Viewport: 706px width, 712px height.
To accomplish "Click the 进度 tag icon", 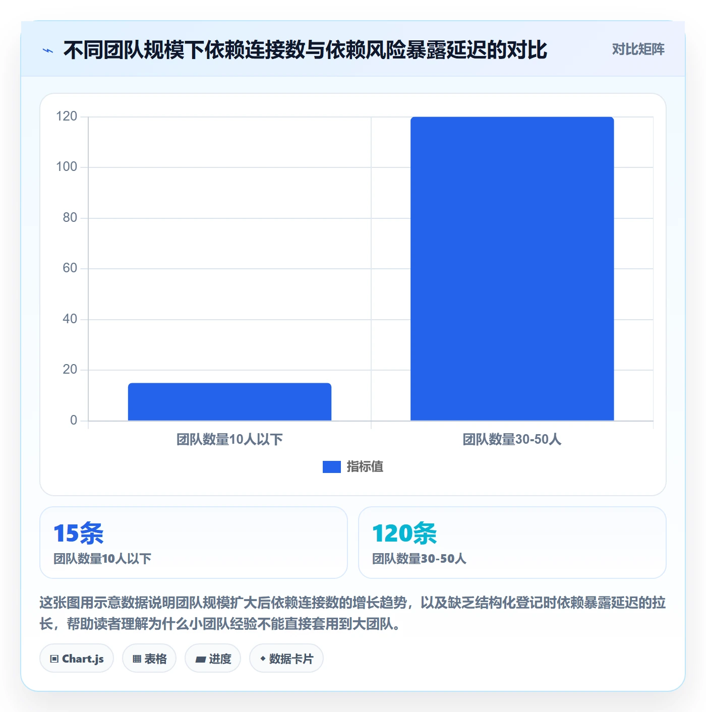I will click(200, 659).
